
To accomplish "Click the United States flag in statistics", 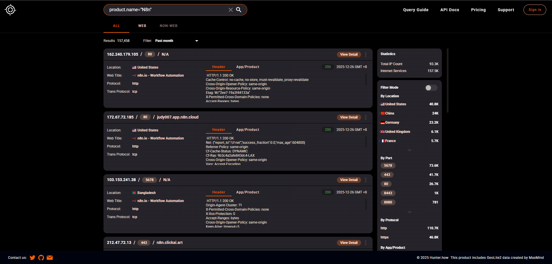I will pyautogui.click(x=383, y=104).
